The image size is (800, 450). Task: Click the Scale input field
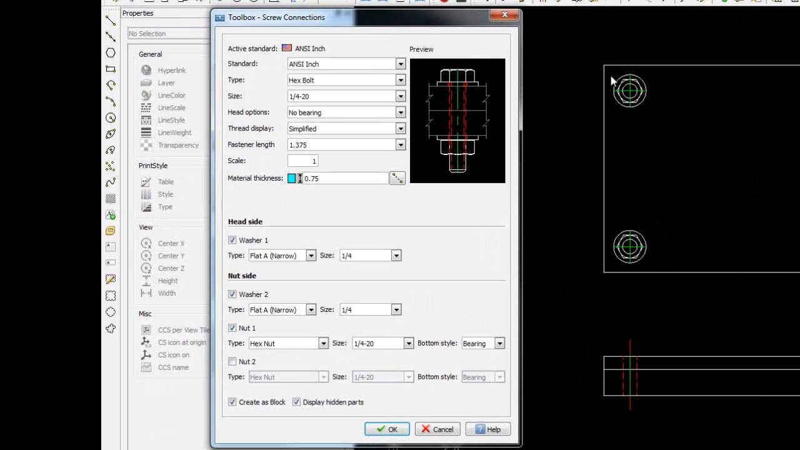pos(303,161)
